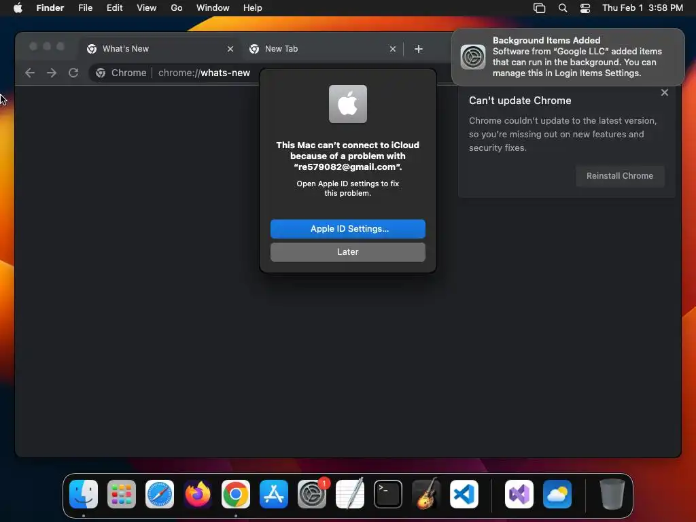Go back in Chrome
The width and height of the screenshot is (696, 522).
[30, 73]
